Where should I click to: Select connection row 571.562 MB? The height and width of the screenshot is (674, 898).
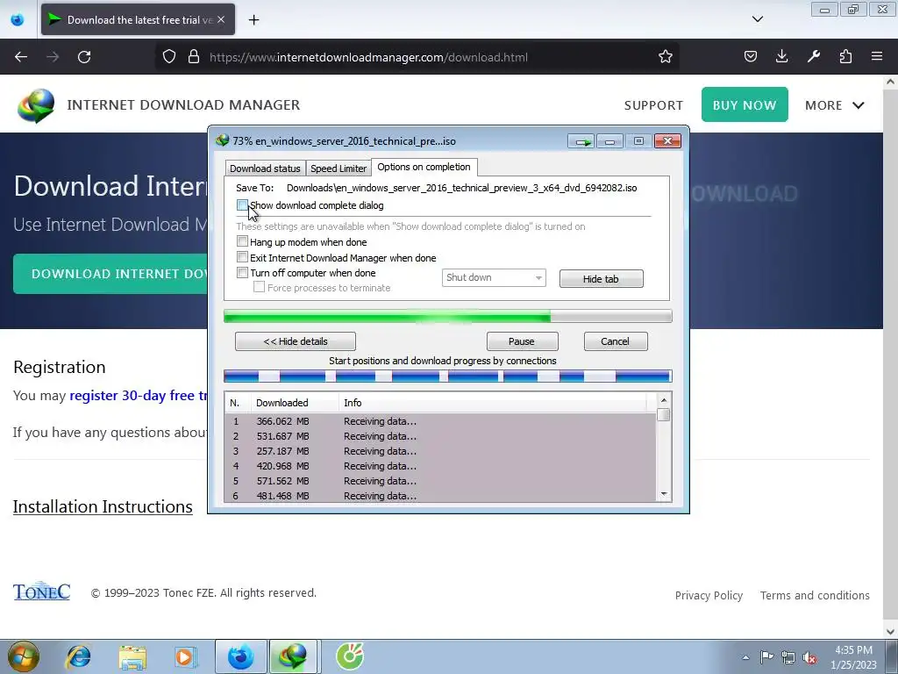(x=440, y=481)
